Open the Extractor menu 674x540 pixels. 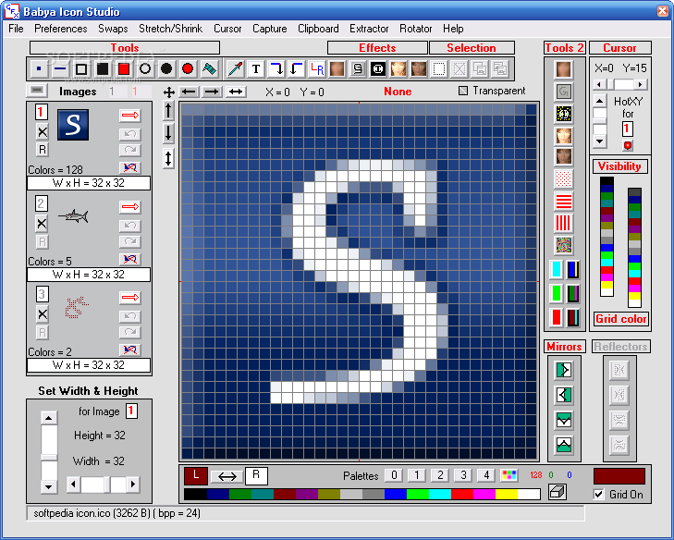click(x=369, y=29)
